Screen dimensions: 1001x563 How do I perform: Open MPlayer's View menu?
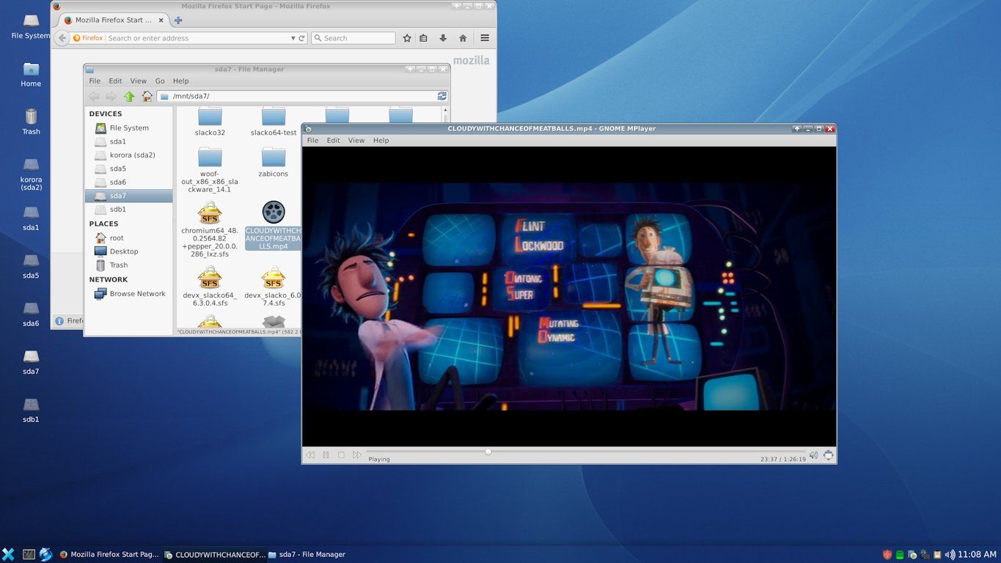click(356, 140)
